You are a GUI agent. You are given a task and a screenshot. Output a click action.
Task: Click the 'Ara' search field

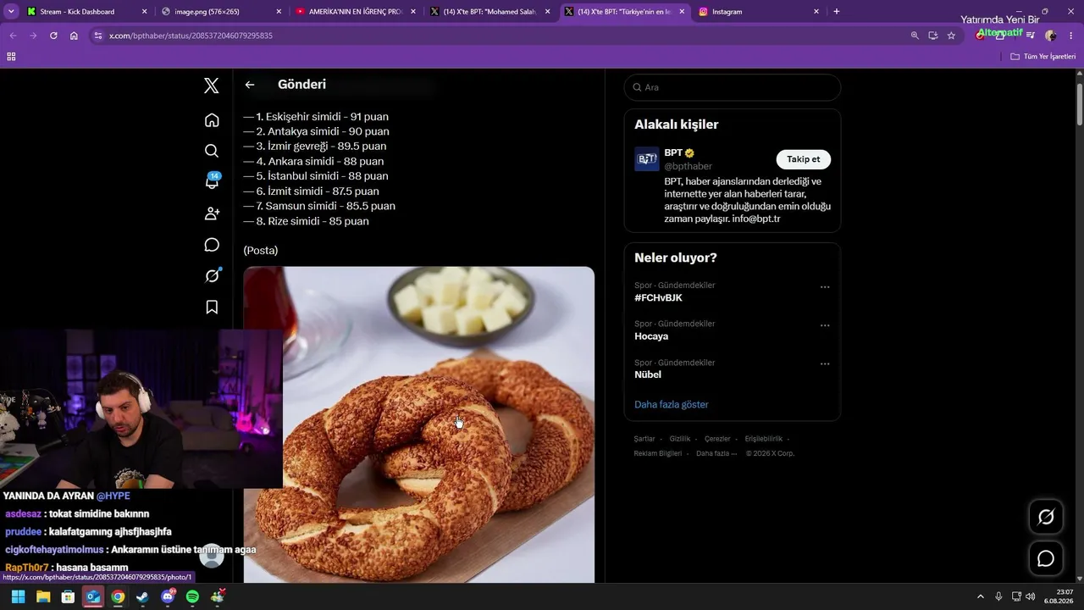tap(733, 87)
